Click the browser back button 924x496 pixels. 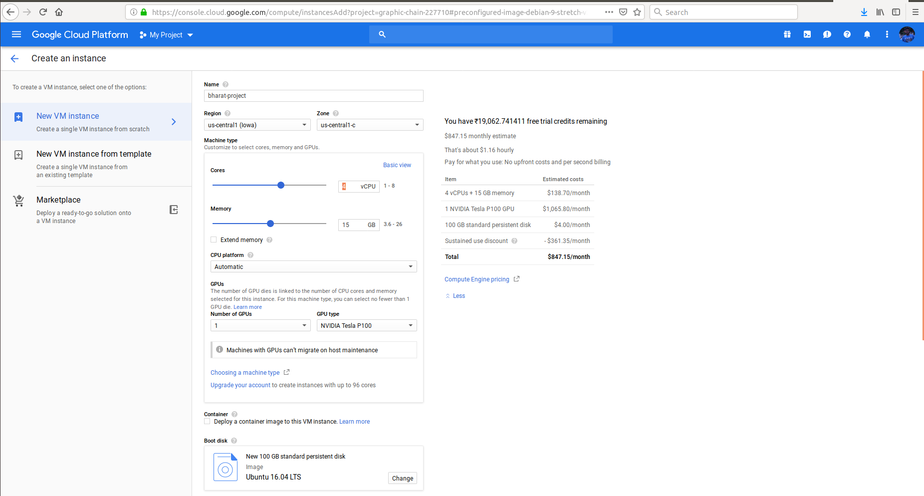pyautogui.click(x=10, y=12)
